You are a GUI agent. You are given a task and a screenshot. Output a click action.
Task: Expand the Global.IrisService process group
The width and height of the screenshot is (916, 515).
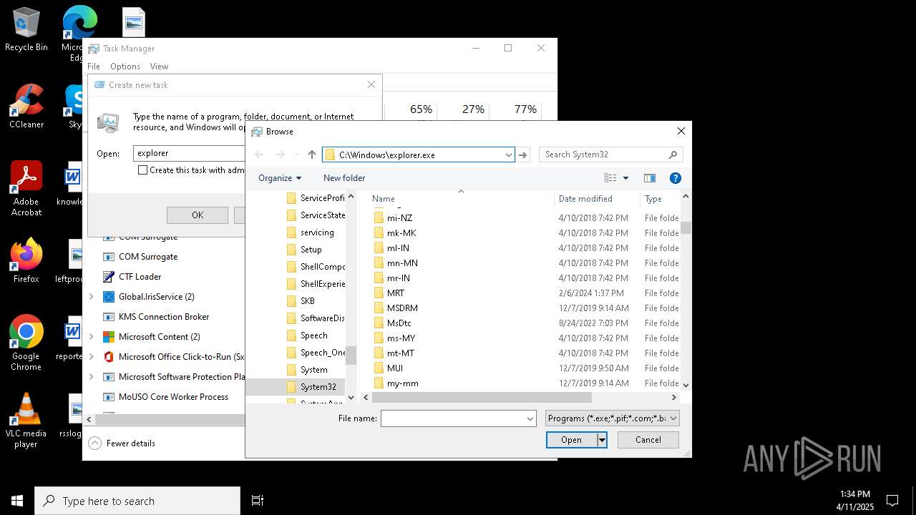[92, 296]
